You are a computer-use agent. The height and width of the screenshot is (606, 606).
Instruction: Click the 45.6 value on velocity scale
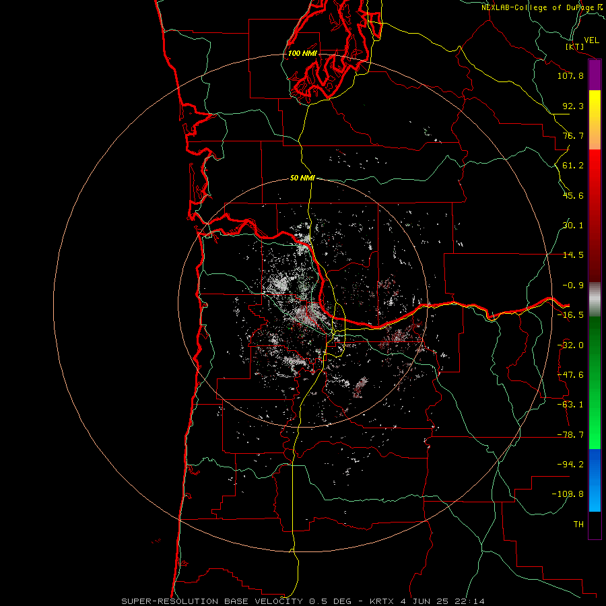point(573,195)
